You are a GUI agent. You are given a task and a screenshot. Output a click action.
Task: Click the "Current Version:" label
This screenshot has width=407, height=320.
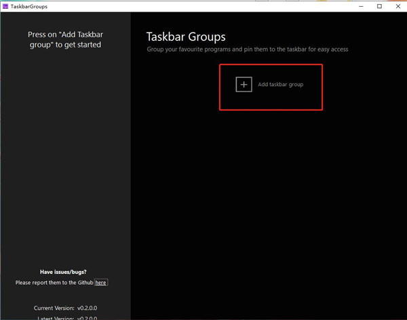53,308
